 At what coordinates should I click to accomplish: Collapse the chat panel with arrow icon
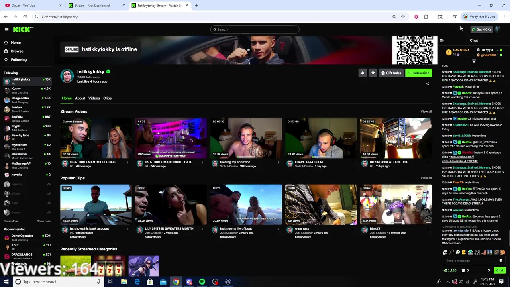click(x=442, y=41)
